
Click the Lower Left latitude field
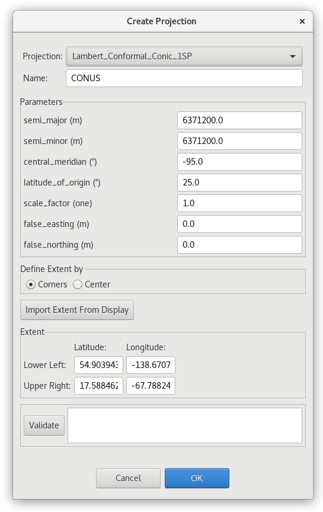(x=98, y=365)
